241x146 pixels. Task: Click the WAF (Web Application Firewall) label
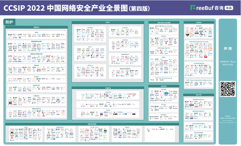tap(198, 42)
